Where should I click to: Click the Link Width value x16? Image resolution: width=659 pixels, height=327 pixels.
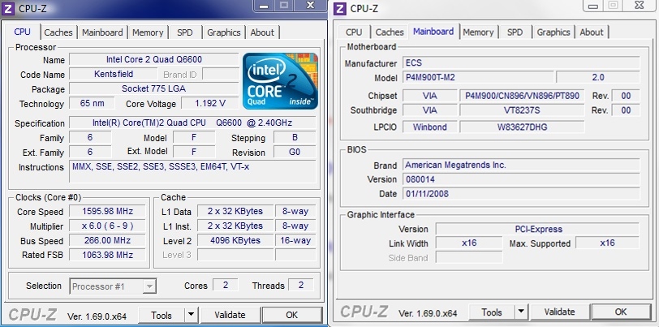(469, 243)
